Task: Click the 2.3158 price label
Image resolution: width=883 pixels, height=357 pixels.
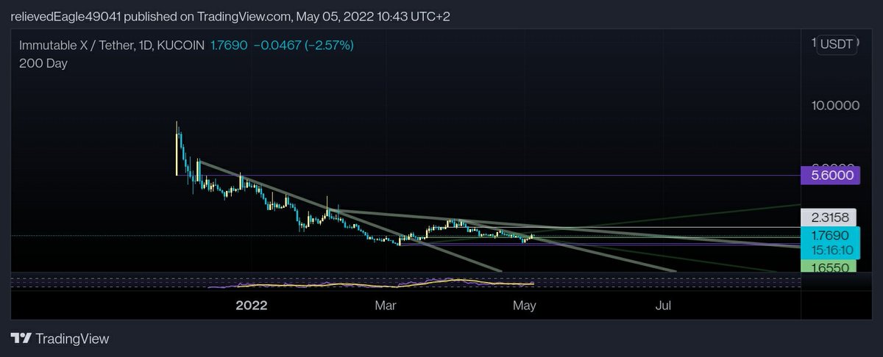Action: (x=830, y=217)
